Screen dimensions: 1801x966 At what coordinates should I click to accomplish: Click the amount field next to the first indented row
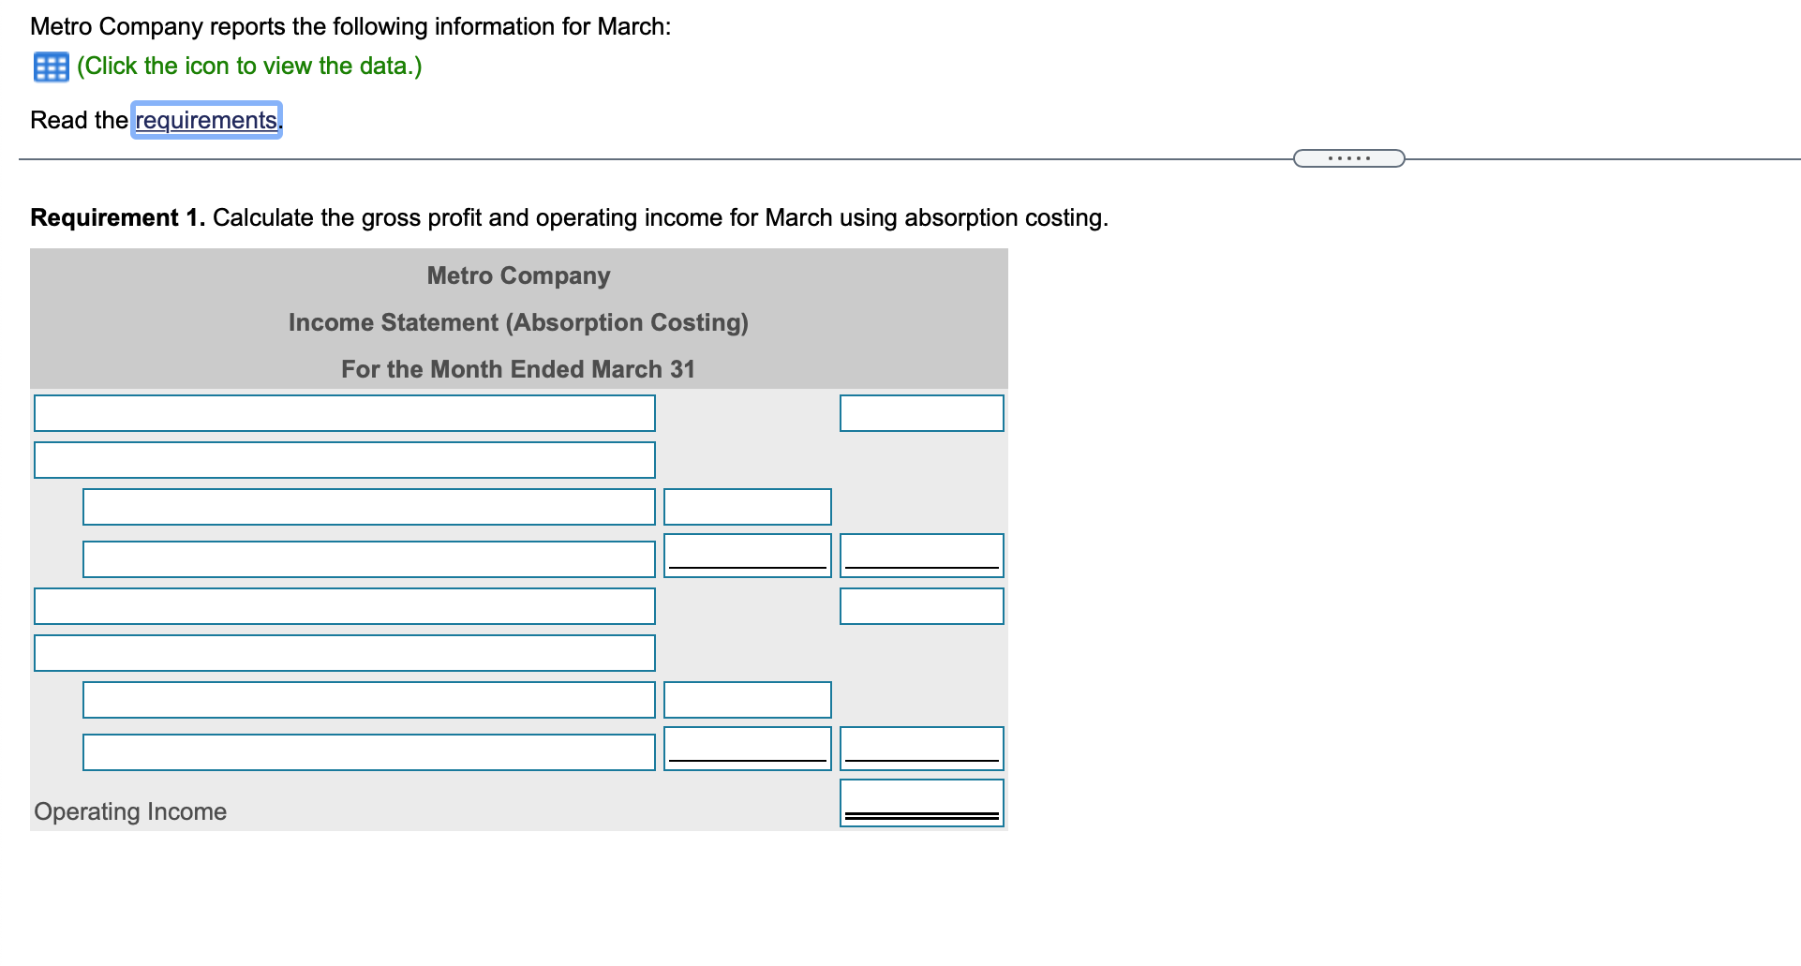pyautogui.click(x=747, y=507)
